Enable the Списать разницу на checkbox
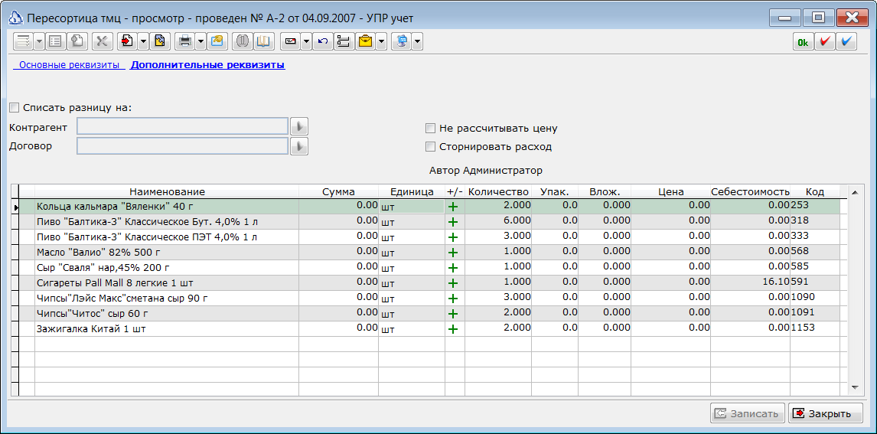This screenshot has height=434, width=877. (15, 107)
